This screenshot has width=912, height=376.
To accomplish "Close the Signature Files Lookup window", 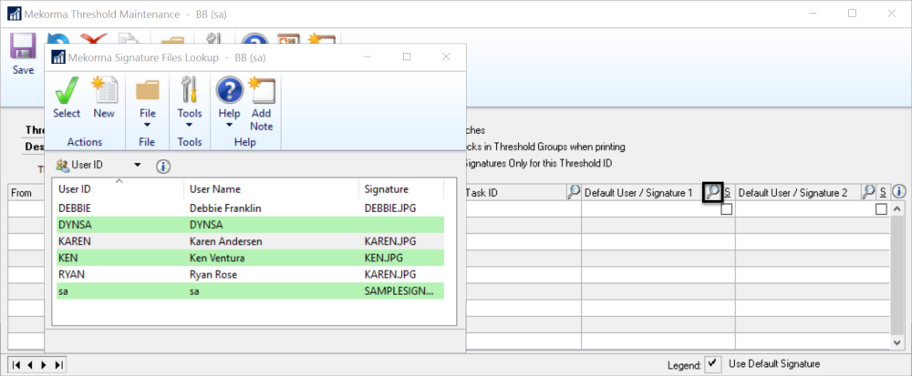I will click(x=446, y=56).
